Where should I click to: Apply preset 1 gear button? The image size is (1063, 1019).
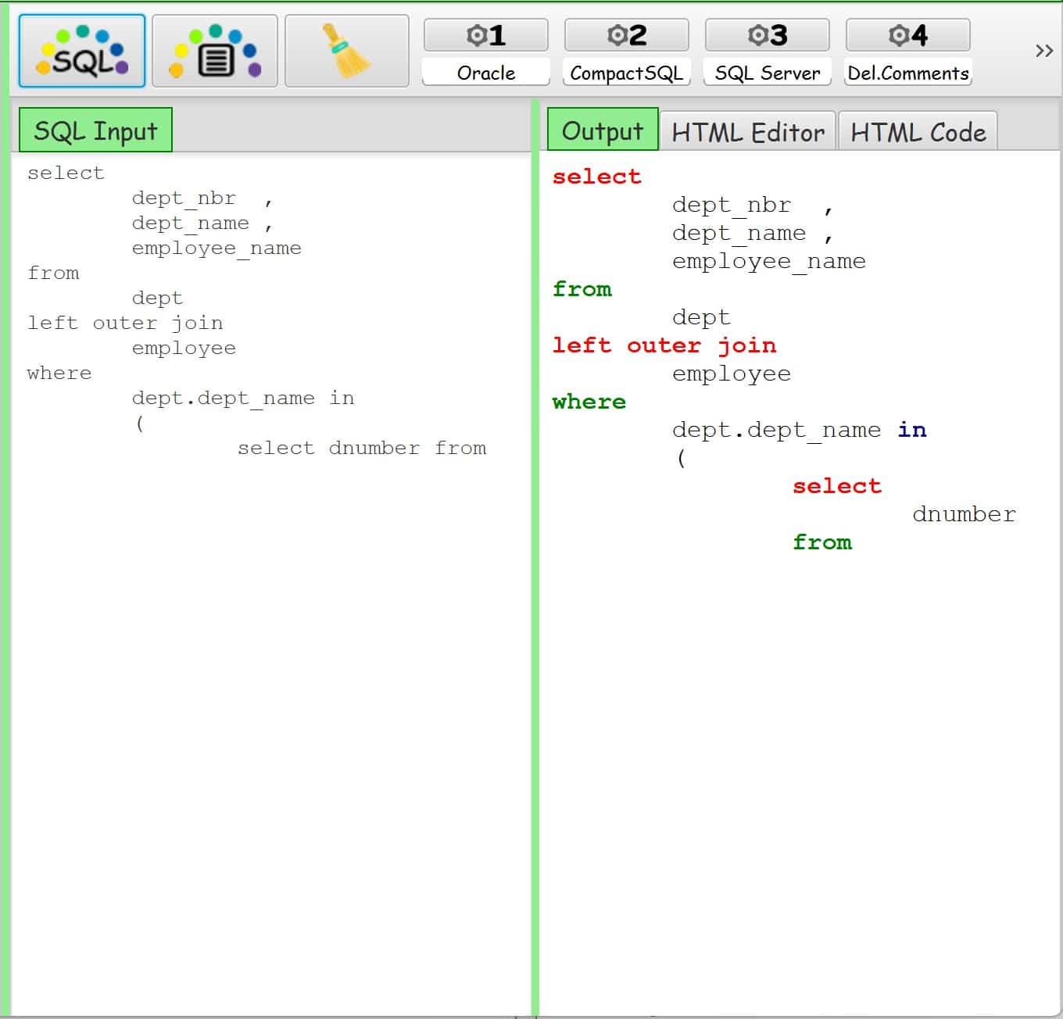click(x=485, y=35)
